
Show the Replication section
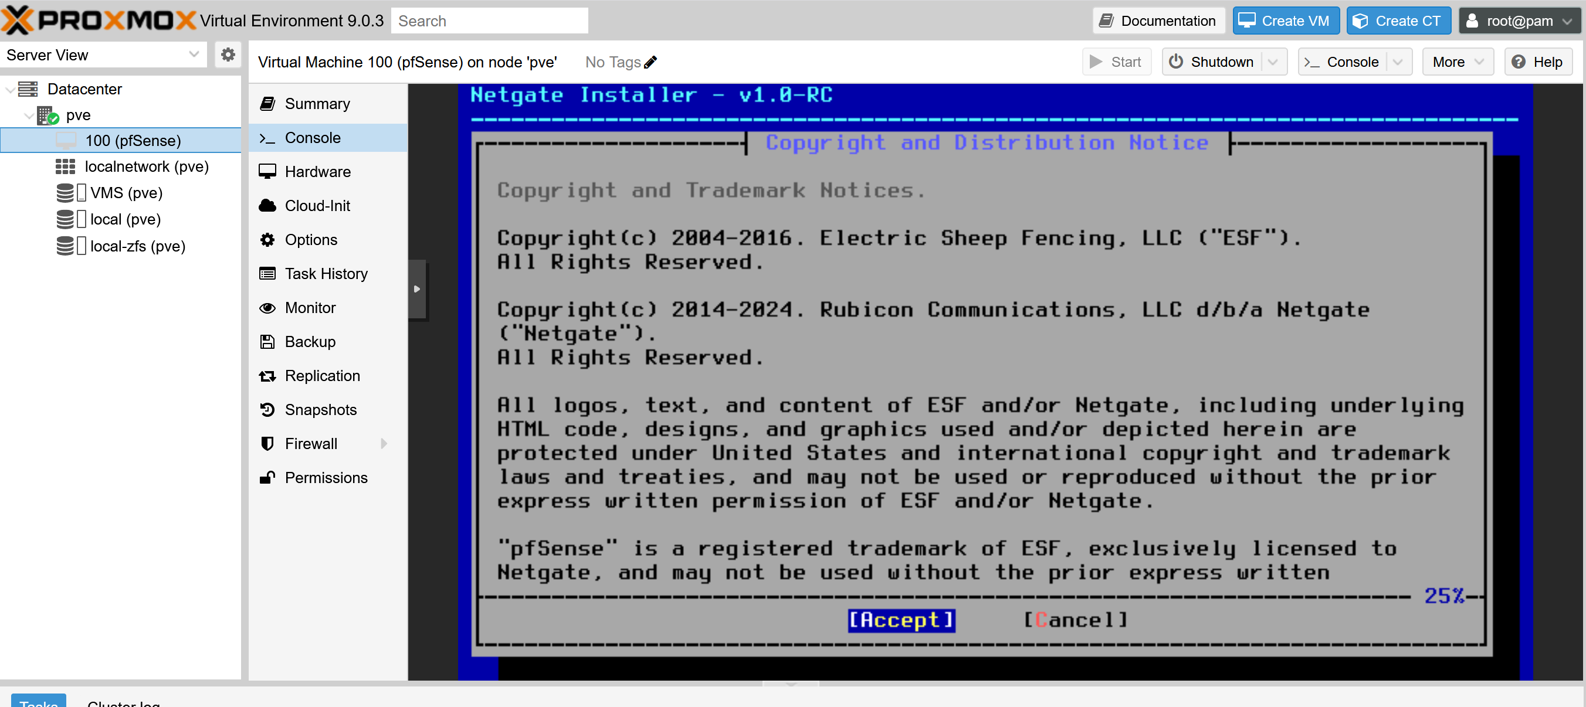(328, 376)
